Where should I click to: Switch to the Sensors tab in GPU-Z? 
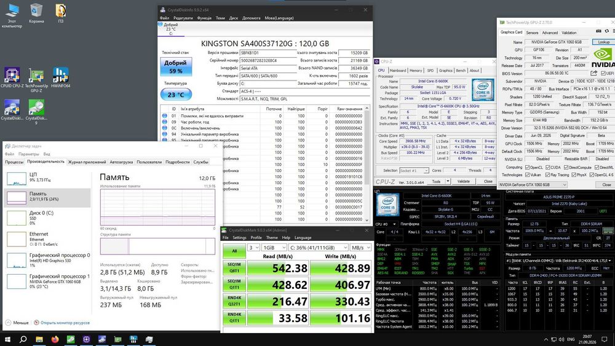[x=532, y=33]
